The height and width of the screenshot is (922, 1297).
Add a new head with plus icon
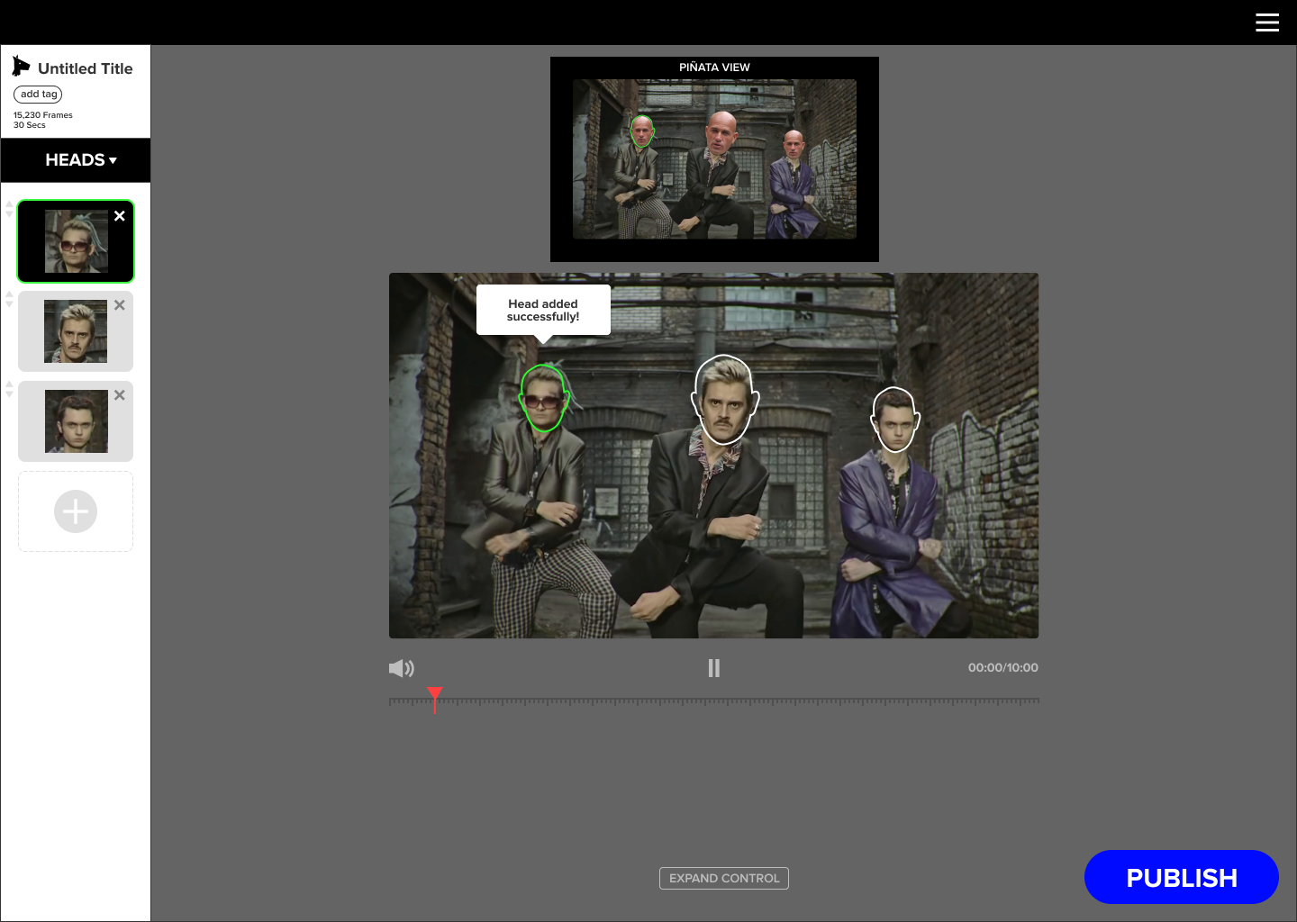tap(76, 511)
